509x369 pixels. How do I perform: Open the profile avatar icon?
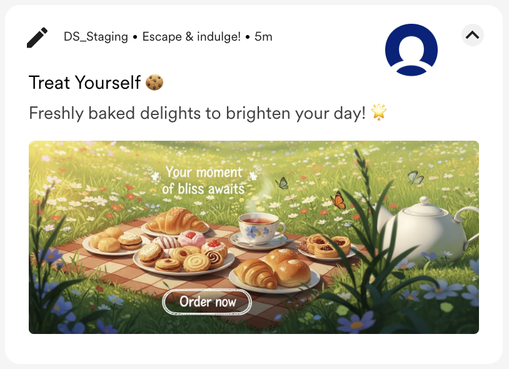(411, 50)
